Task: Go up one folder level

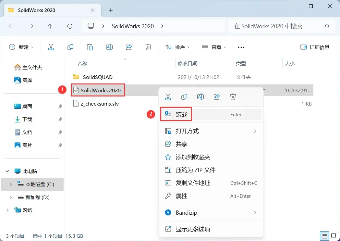Action: click(50, 26)
